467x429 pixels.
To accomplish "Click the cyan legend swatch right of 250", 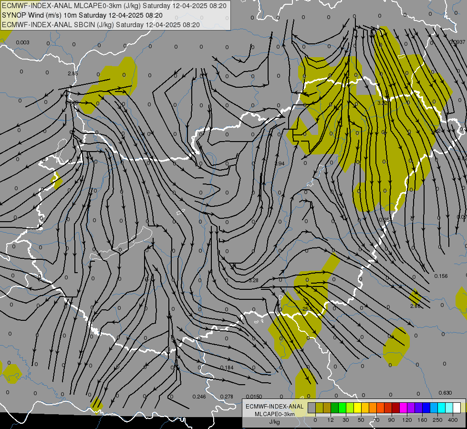I will [442, 408].
